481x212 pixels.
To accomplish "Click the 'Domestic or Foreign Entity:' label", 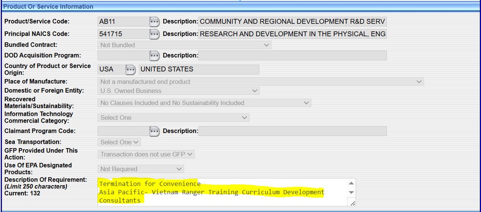I will [44, 91].
